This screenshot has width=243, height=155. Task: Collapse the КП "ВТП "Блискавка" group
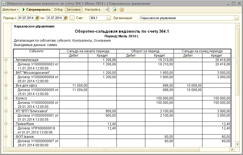click(x=6, y=111)
